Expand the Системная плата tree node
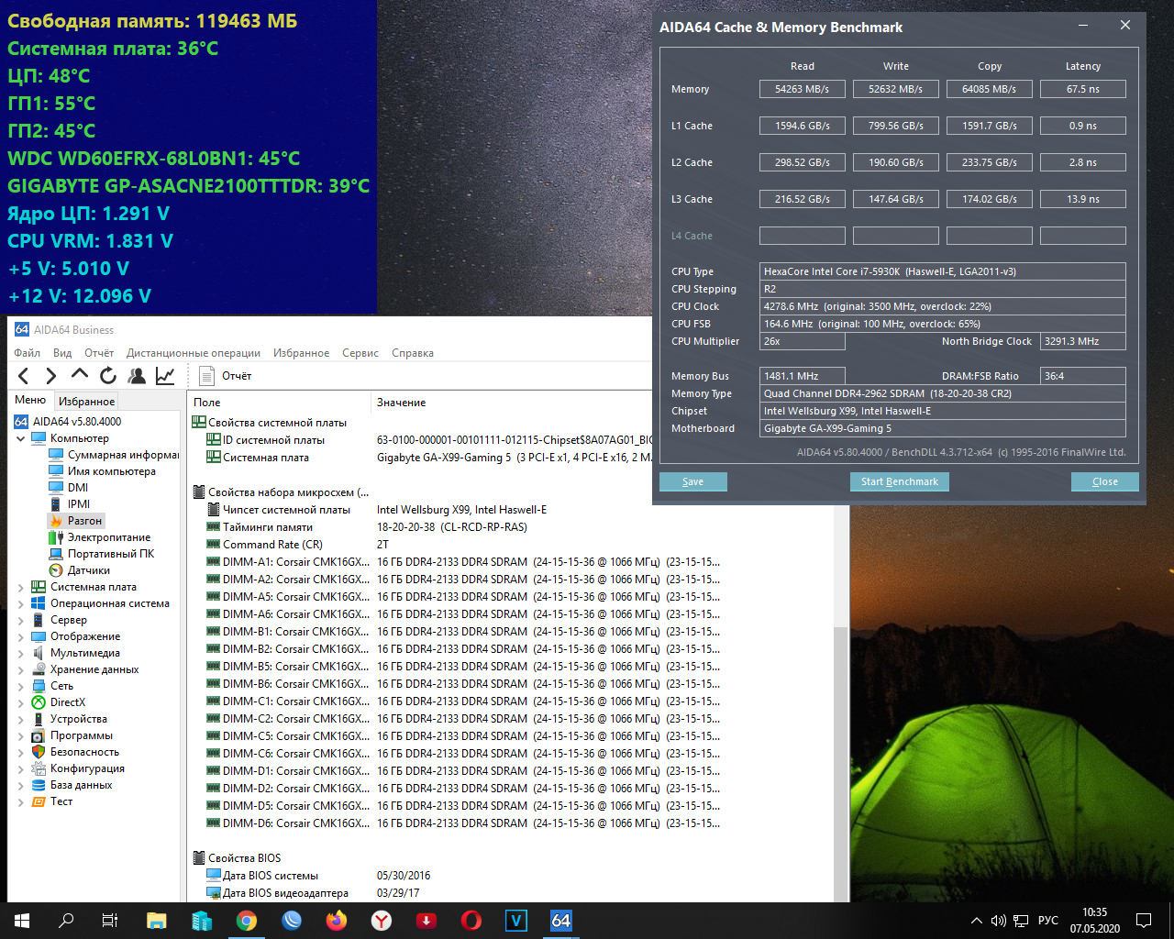This screenshot has width=1174, height=939. pyautogui.click(x=21, y=587)
